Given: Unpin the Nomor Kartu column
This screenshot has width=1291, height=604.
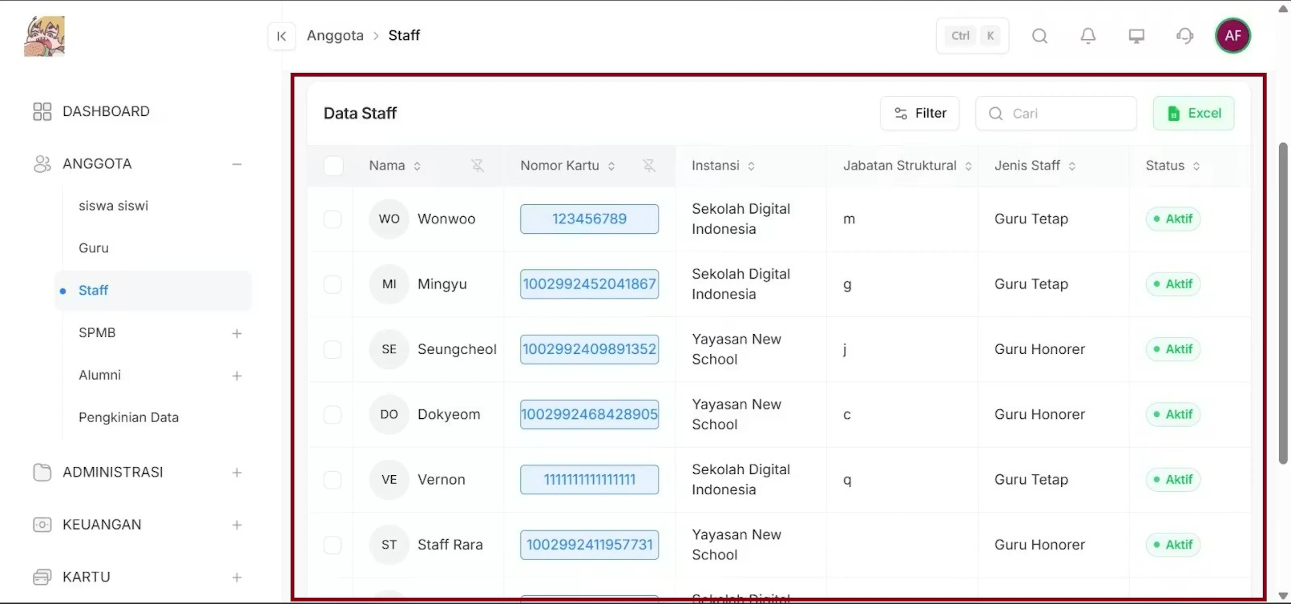Looking at the screenshot, I should click(x=649, y=166).
